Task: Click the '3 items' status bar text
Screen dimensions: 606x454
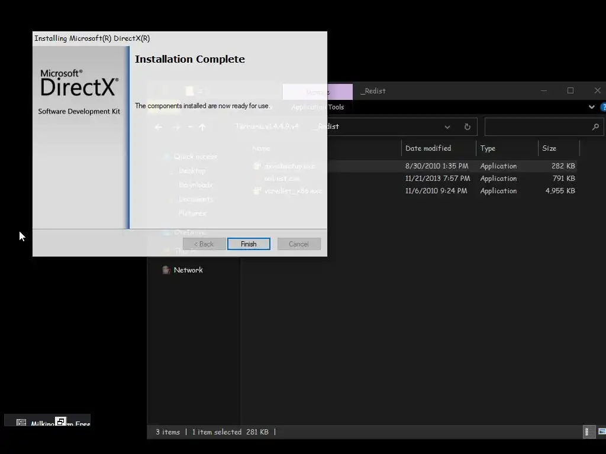Action: point(167,432)
